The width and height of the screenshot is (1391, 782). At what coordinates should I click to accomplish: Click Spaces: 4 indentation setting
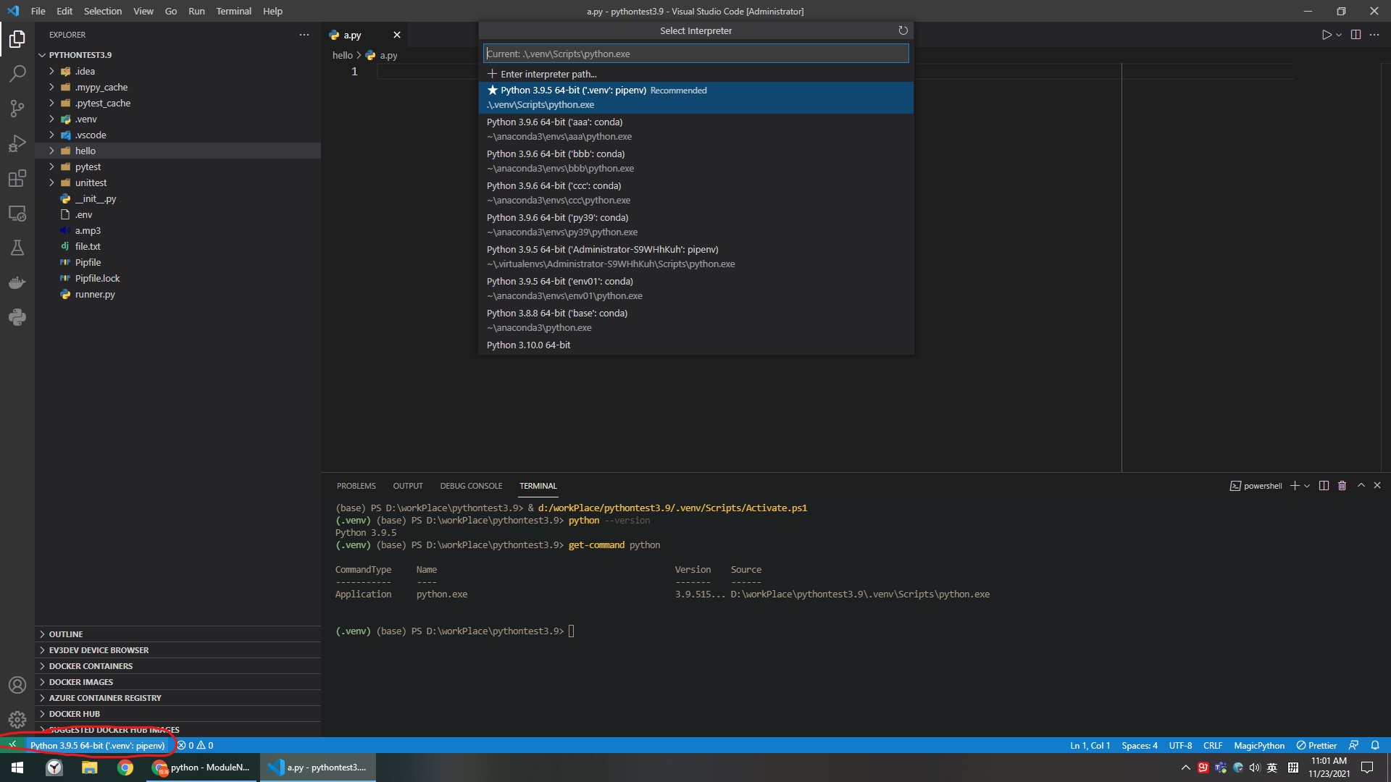(x=1140, y=745)
